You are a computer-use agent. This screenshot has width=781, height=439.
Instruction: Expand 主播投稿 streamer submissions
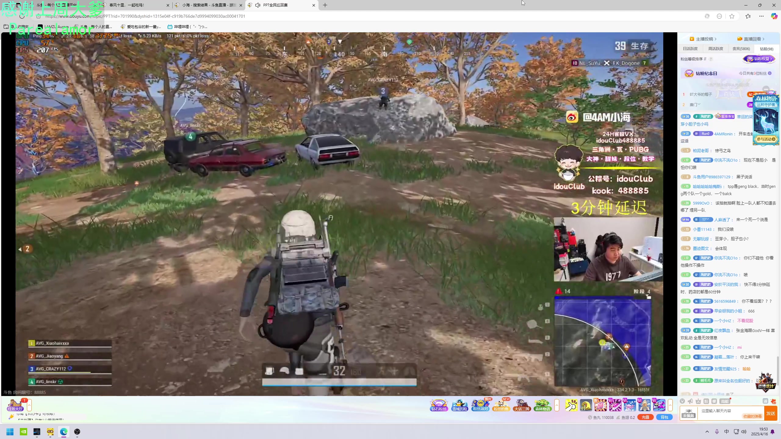pyautogui.click(x=703, y=39)
